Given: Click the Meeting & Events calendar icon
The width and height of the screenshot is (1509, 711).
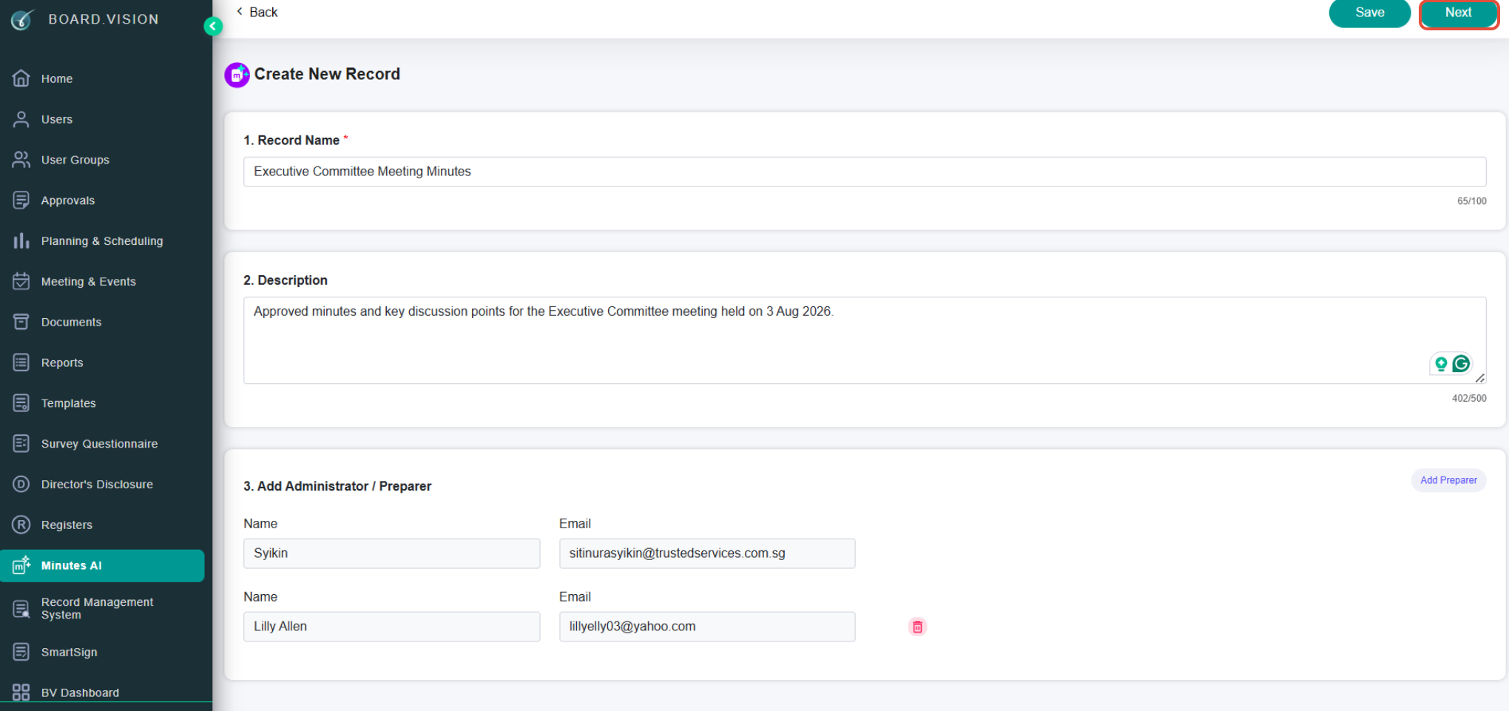Looking at the screenshot, I should coord(21,281).
